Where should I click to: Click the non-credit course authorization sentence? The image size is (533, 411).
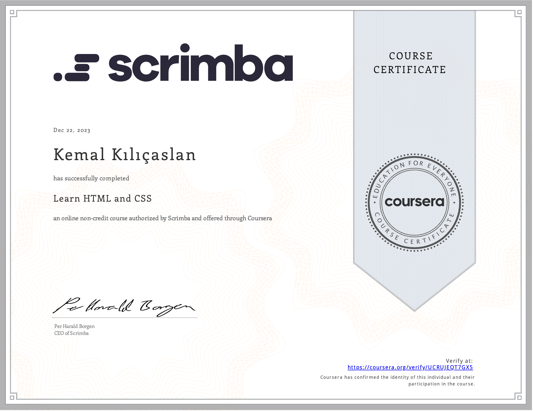point(162,218)
